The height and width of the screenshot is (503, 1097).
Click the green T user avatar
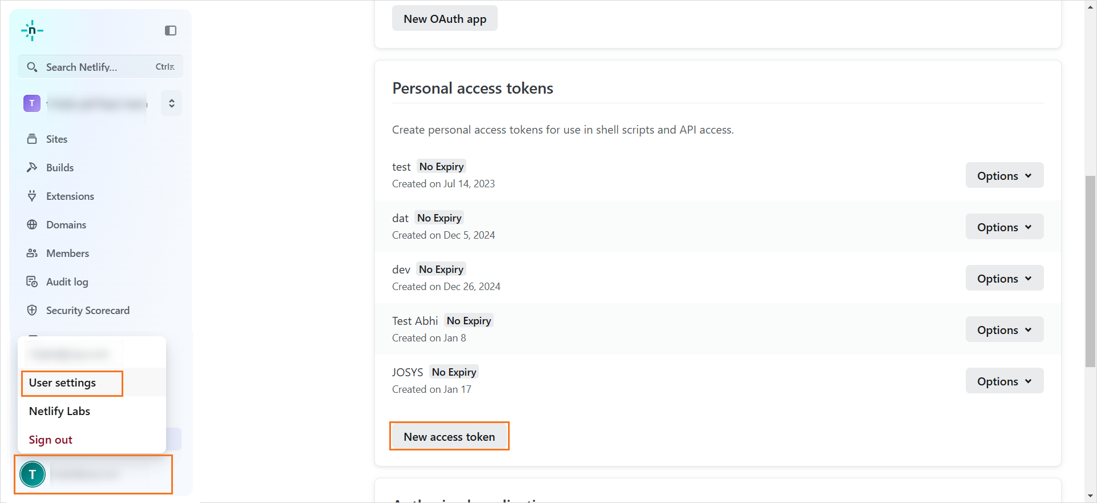coord(33,474)
